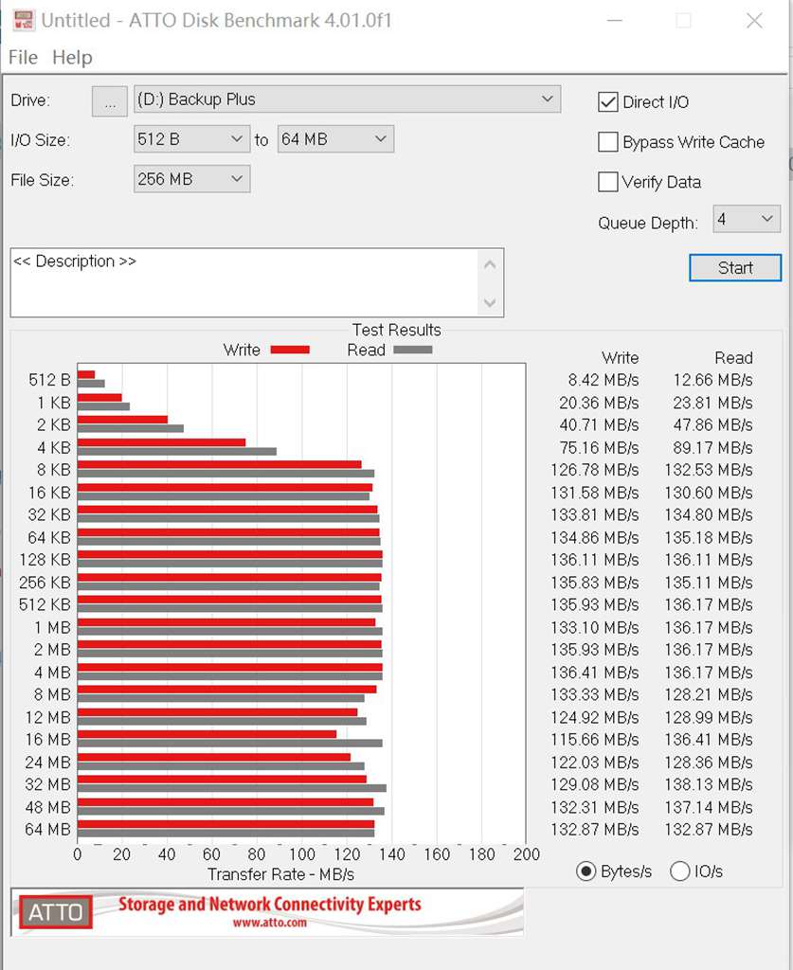Screen dimensions: 793x970
Task: Click the ATTO logo in bottom banner
Action: click(x=54, y=913)
